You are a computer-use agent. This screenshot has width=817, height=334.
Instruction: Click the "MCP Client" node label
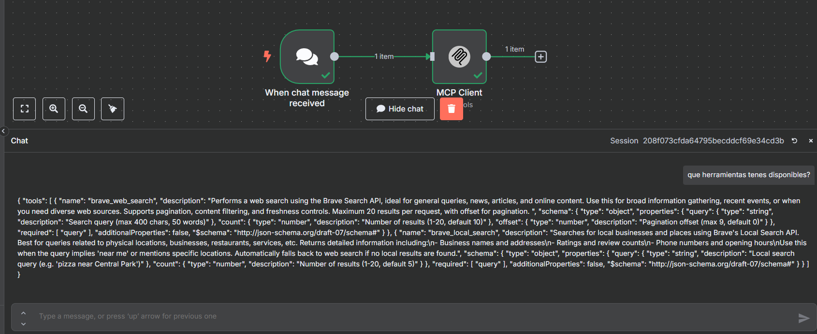pos(459,93)
